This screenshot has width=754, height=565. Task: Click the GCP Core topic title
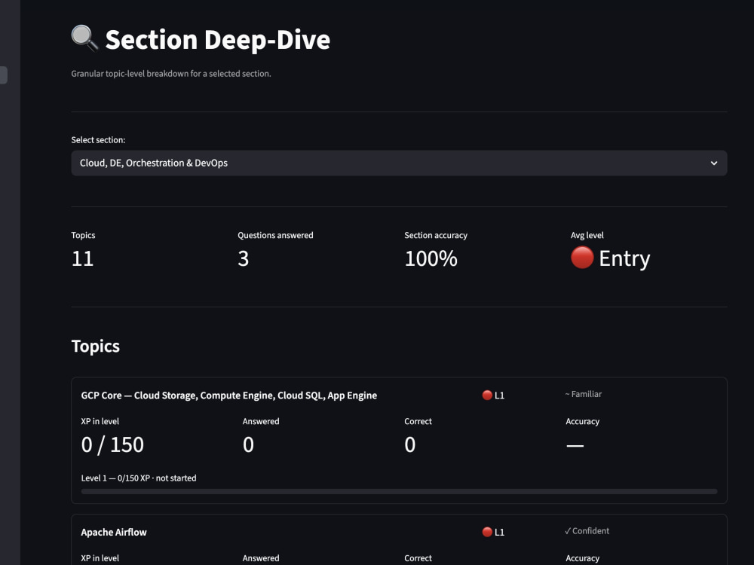click(x=229, y=395)
